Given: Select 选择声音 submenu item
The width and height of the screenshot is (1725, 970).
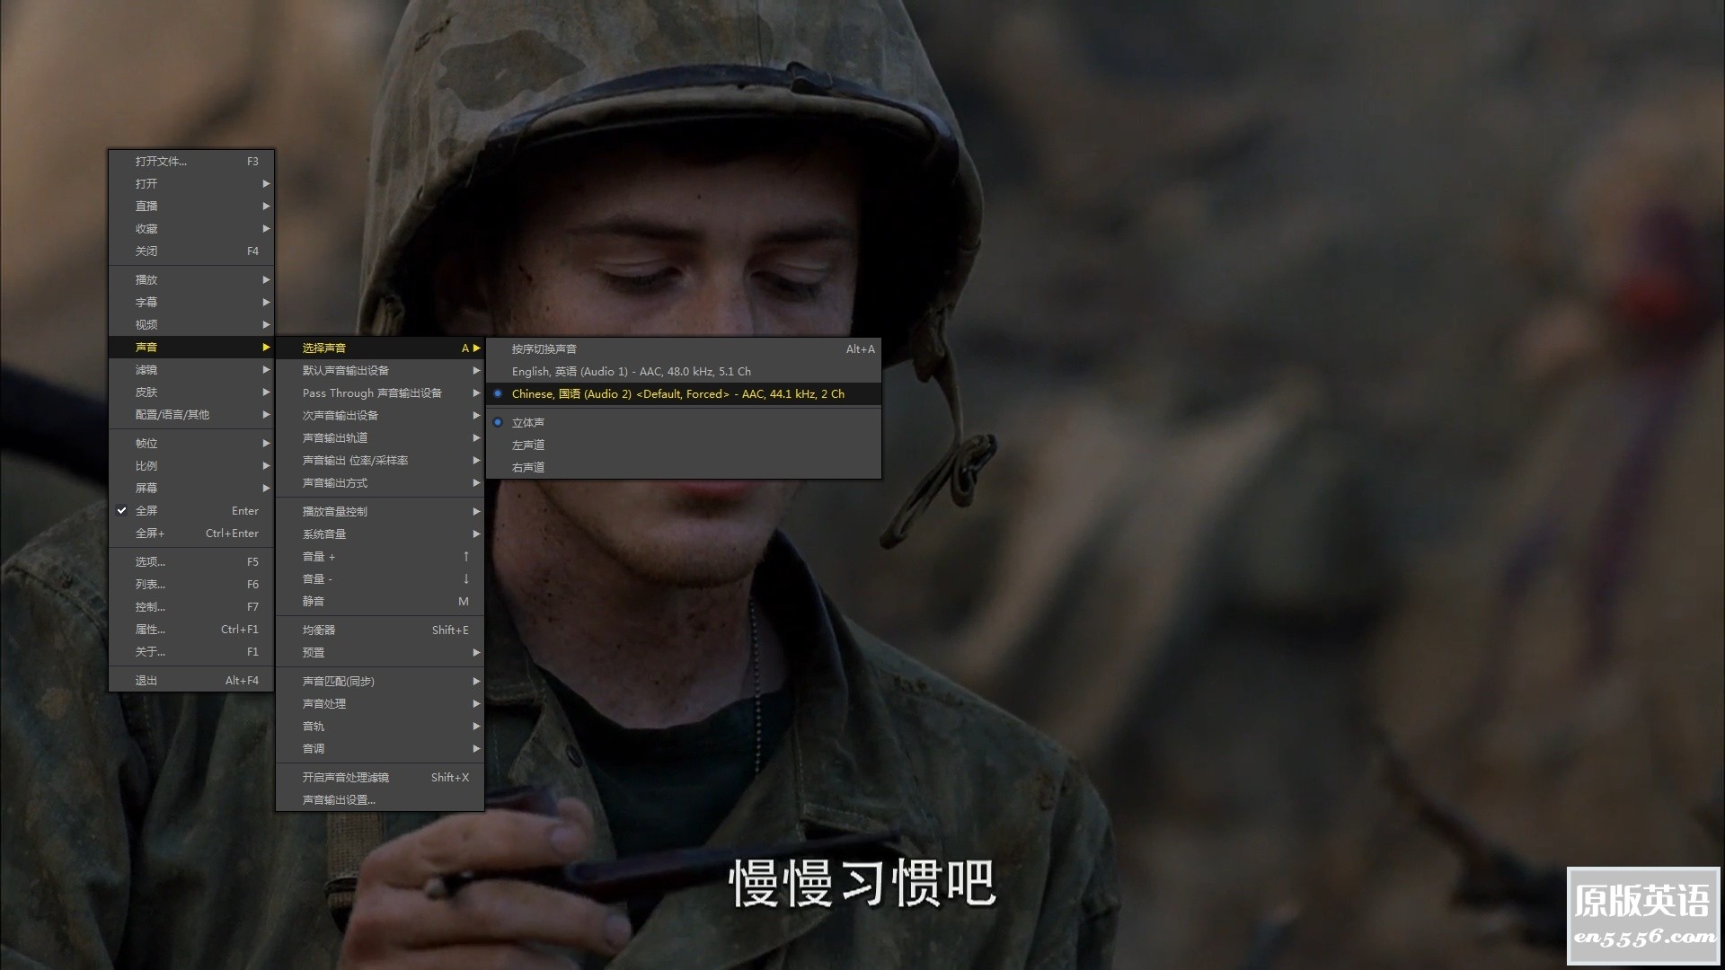Looking at the screenshot, I should 380,348.
